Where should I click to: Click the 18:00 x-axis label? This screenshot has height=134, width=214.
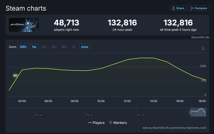[x=202, y=101]
